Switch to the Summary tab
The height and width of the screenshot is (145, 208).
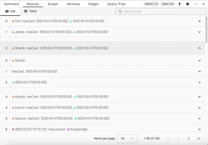(11, 4)
